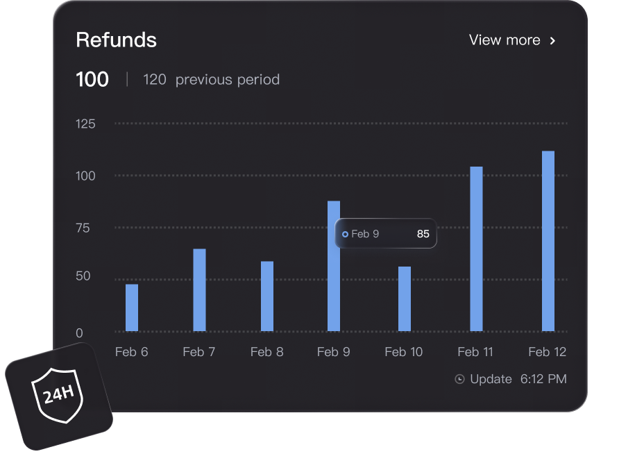This screenshot has width=644, height=454.
Task: Select the tallest Feb 12 bar
Action: click(548, 241)
